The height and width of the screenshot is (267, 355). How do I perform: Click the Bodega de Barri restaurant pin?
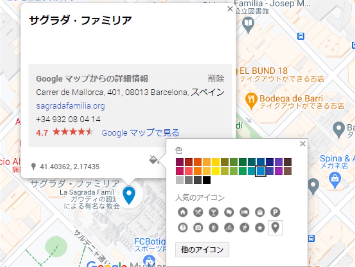coord(251,101)
